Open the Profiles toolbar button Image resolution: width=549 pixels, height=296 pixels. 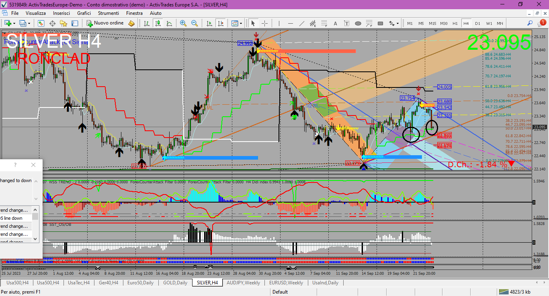click(23, 23)
